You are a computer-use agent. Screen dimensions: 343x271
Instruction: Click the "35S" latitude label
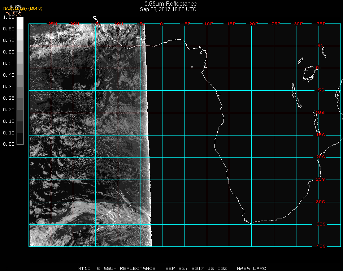pyautogui.click(x=321, y=224)
